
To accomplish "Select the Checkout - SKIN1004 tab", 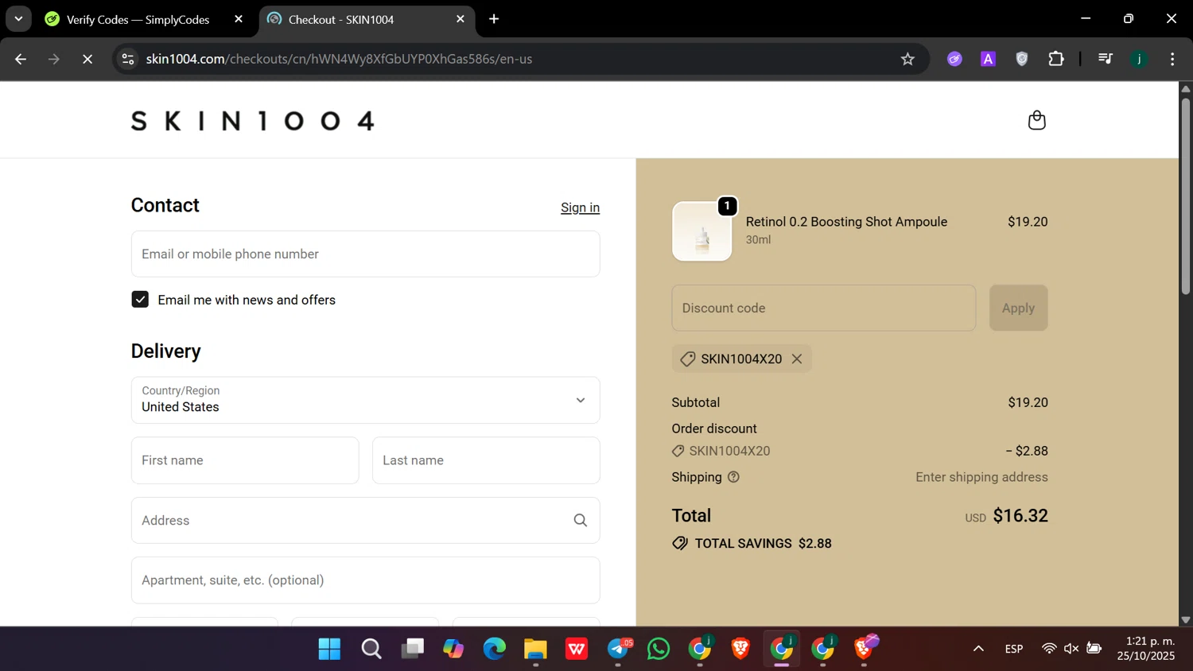I will (x=340, y=19).
